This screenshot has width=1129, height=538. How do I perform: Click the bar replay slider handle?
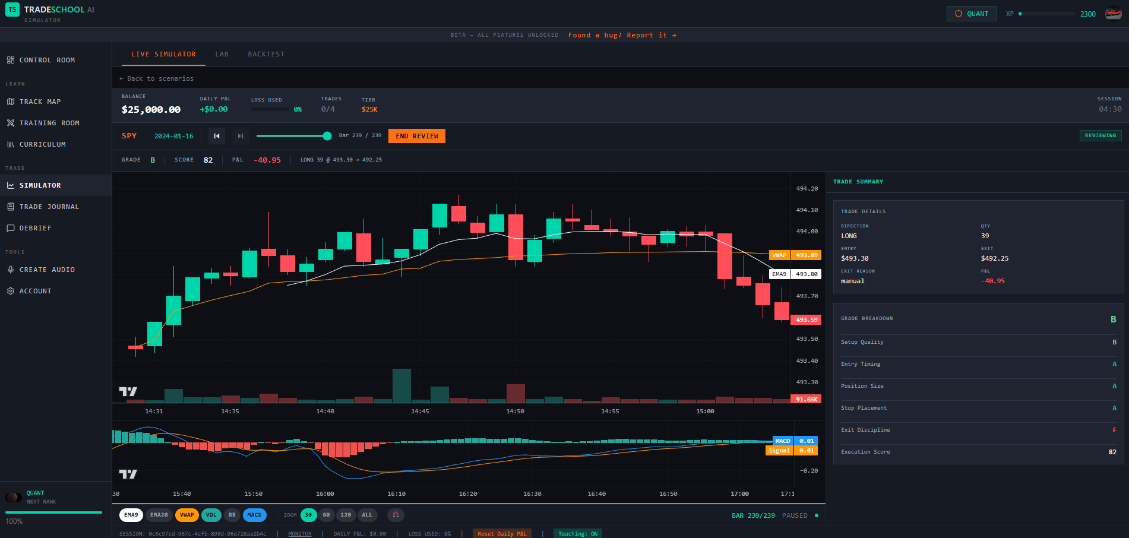pyautogui.click(x=327, y=136)
